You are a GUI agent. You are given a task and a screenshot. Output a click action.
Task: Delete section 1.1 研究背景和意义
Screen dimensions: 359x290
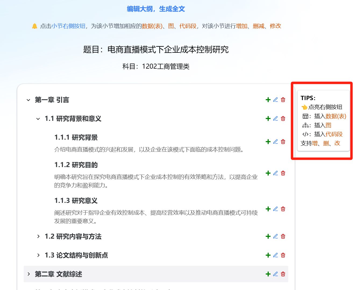pos(283,119)
